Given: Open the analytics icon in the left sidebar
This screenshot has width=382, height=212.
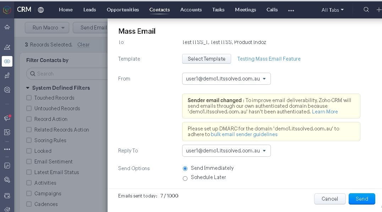Looking at the screenshot, I should pos(7,47).
